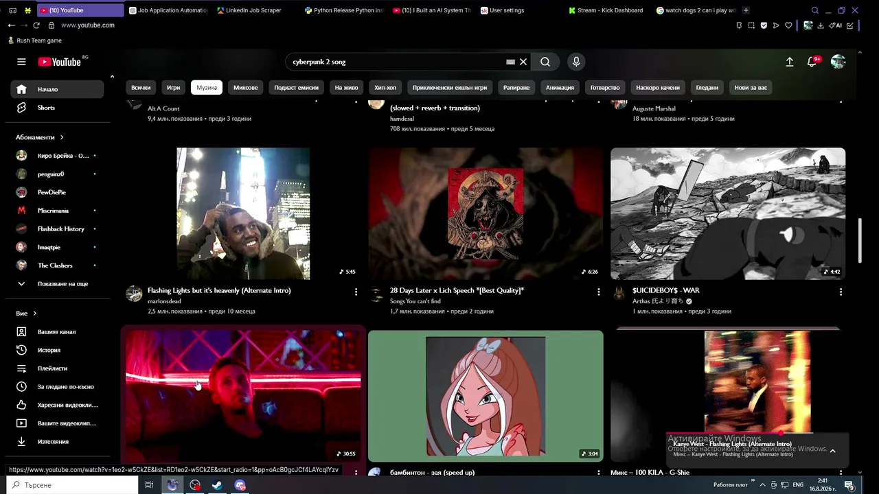Open the Windows notification center icon

coord(849,485)
